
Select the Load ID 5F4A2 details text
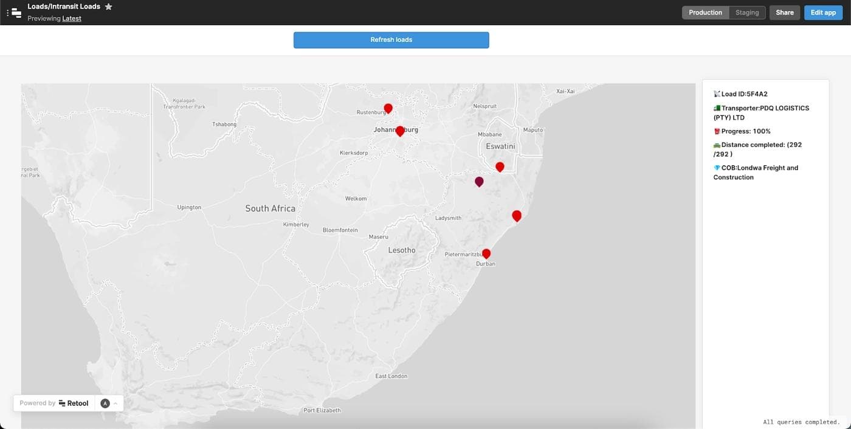click(743, 94)
